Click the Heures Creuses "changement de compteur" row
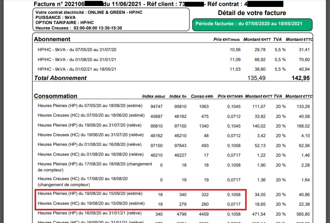Image resolution: width=330 pixels, height=223 pixels. pos(83,182)
